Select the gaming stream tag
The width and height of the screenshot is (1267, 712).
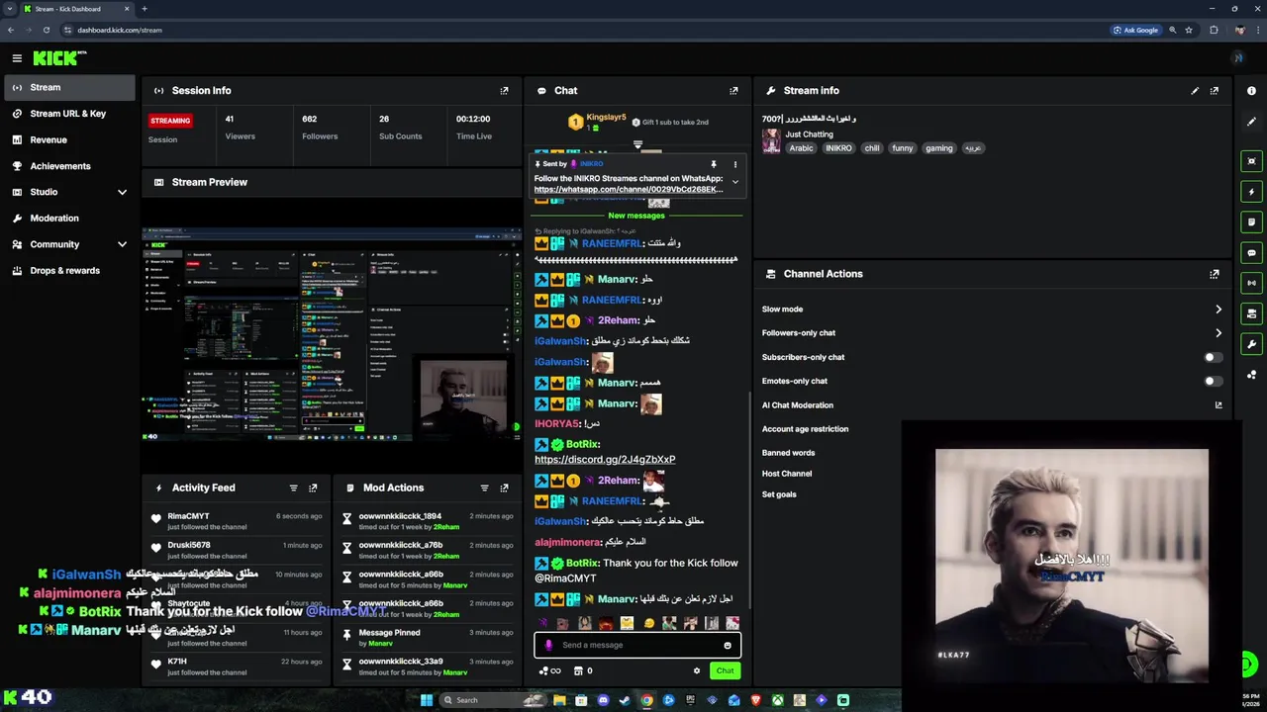coord(938,148)
